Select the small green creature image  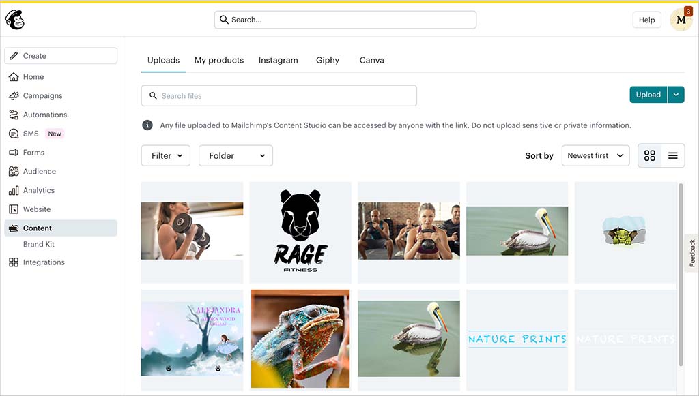(625, 232)
